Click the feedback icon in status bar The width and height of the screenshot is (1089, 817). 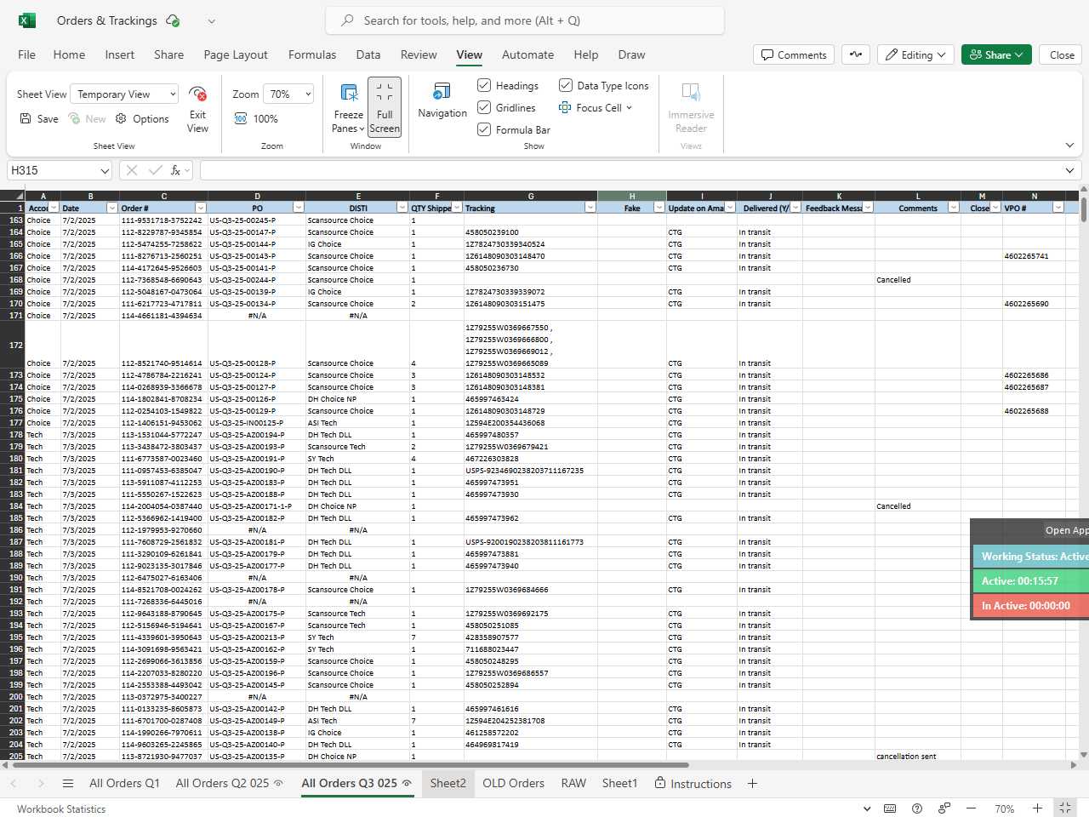click(x=944, y=808)
